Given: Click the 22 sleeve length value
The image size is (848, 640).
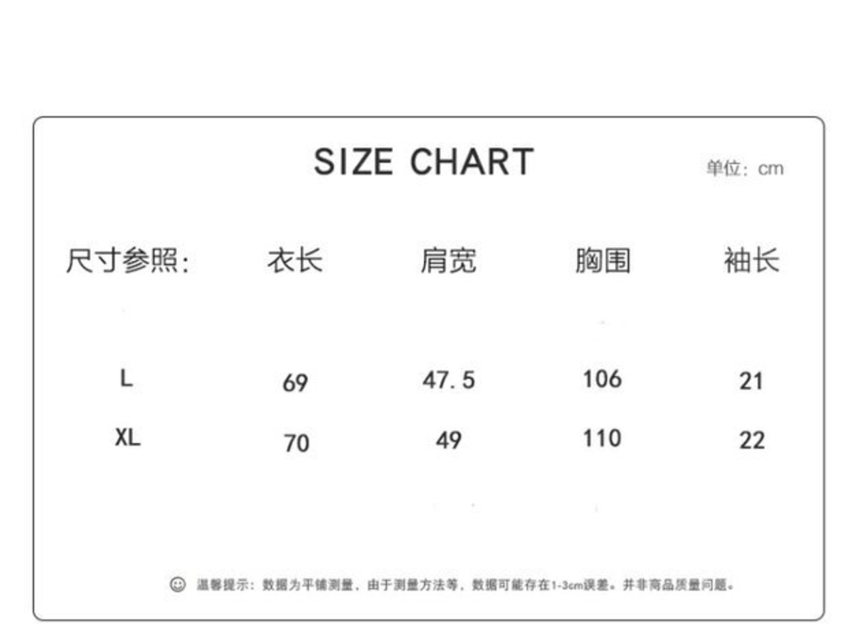Looking at the screenshot, I should (752, 441).
